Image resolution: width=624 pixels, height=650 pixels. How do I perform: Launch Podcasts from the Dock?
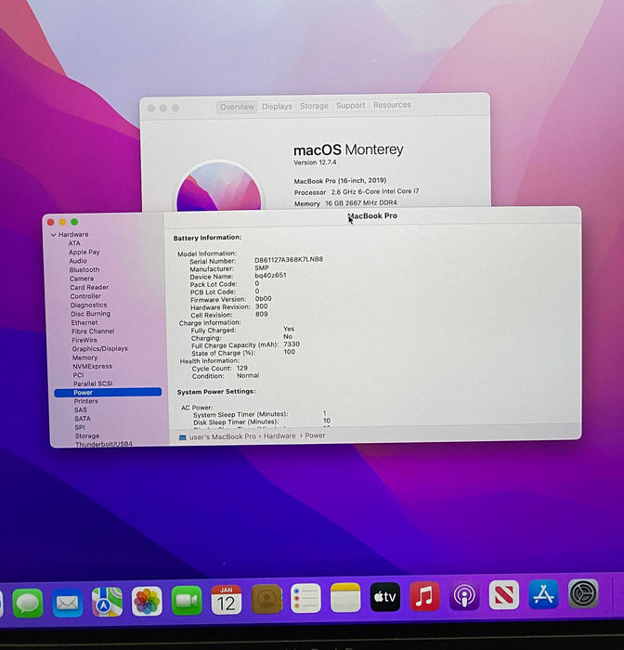click(x=464, y=596)
